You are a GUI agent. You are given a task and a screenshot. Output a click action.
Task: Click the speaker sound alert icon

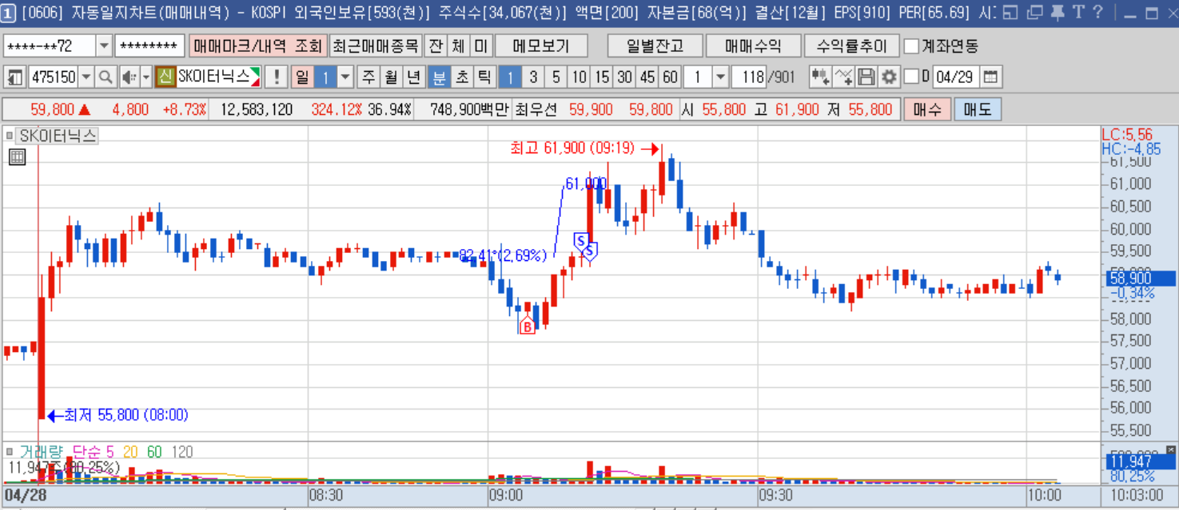[x=129, y=77]
